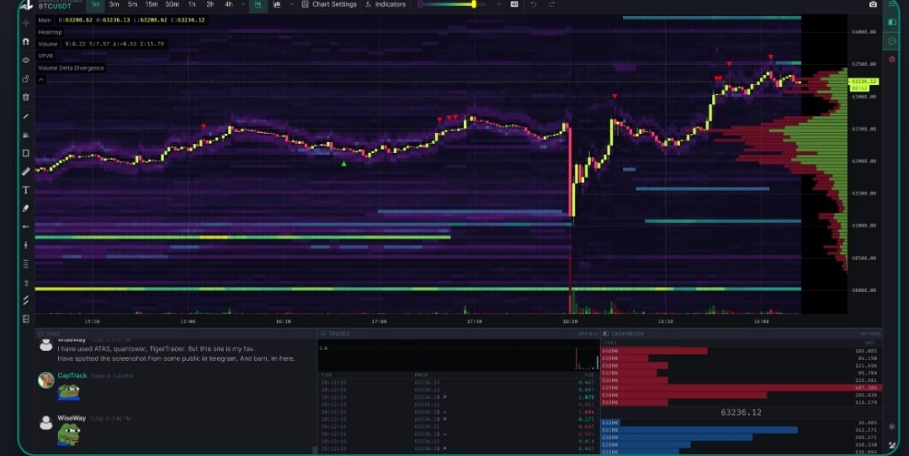Click the VPVR indicator label

point(45,56)
